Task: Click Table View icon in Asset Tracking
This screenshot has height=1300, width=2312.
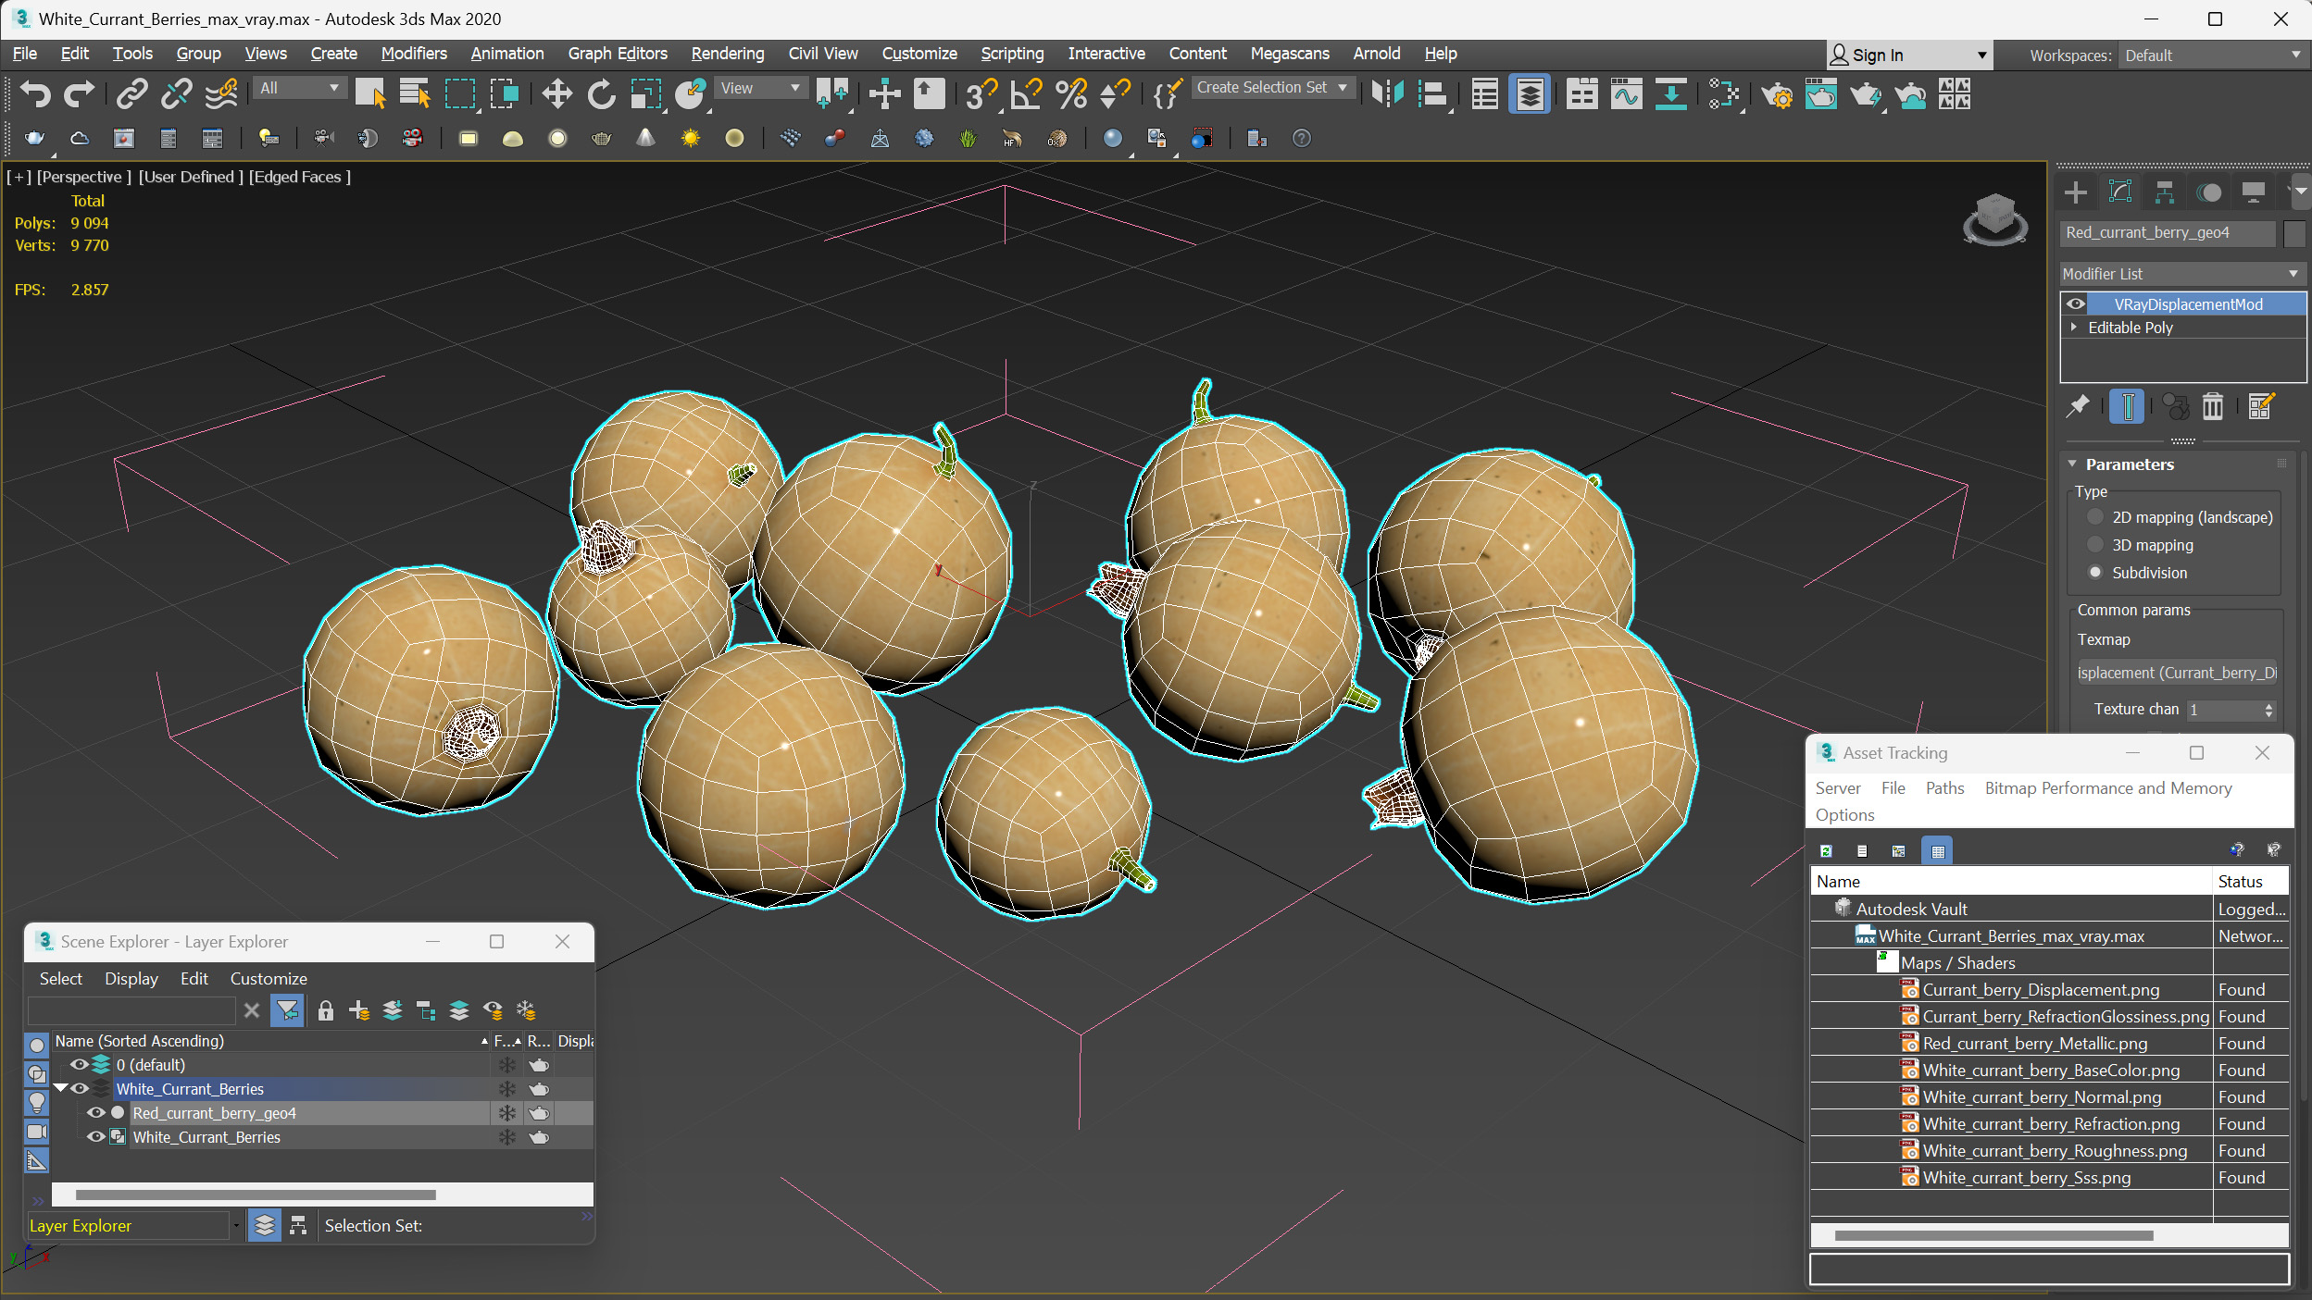Action: point(1938,850)
